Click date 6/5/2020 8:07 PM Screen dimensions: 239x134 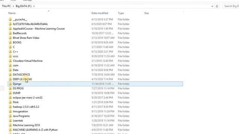tap(102, 24)
